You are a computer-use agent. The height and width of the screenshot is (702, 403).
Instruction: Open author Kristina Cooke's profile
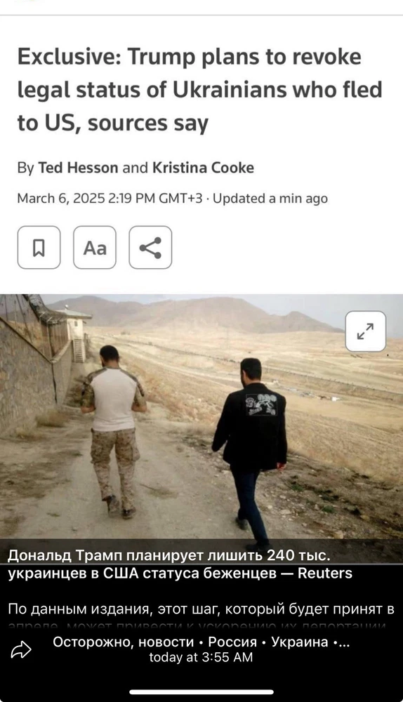204,168
